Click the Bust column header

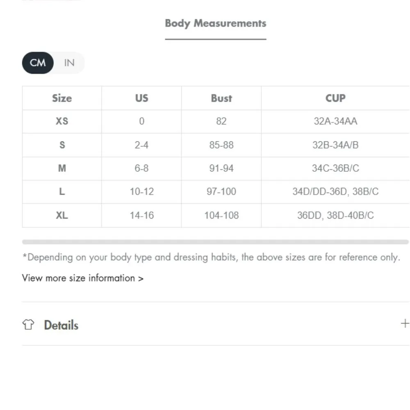coord(221,98)
